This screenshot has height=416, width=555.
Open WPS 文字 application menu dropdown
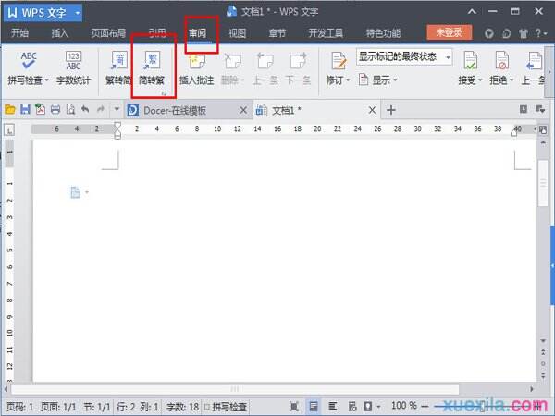[x=78, y=14]
